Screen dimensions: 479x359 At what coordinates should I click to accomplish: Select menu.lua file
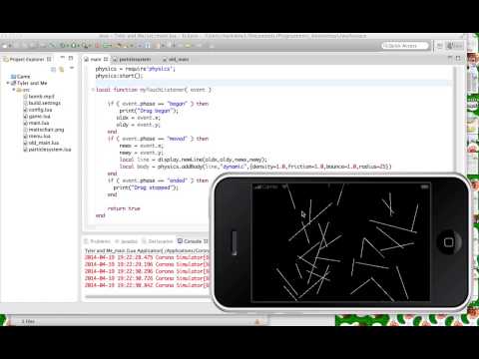(x=37, y=137)
